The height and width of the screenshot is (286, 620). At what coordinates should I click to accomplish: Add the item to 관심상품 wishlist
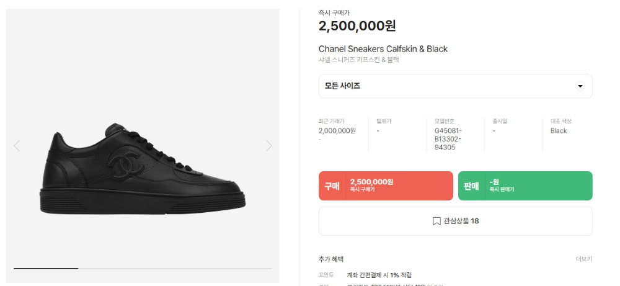pos(456,221)
